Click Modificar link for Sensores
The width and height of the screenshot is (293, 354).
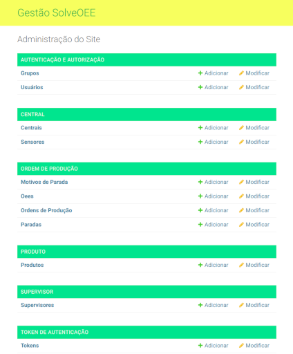[x=257, y=142]
